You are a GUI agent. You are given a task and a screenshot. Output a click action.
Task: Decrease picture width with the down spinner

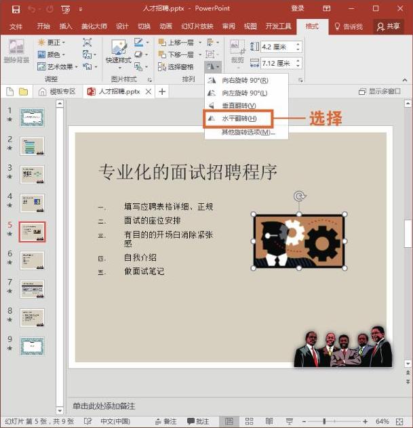tap(298, 66)
